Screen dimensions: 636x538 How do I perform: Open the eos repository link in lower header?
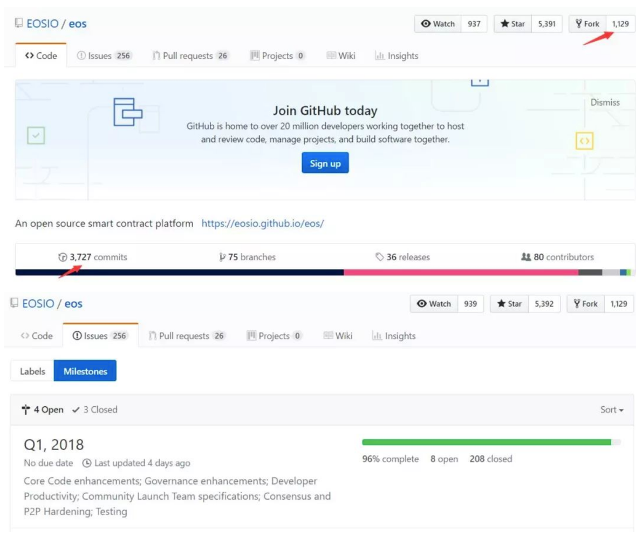73,304
